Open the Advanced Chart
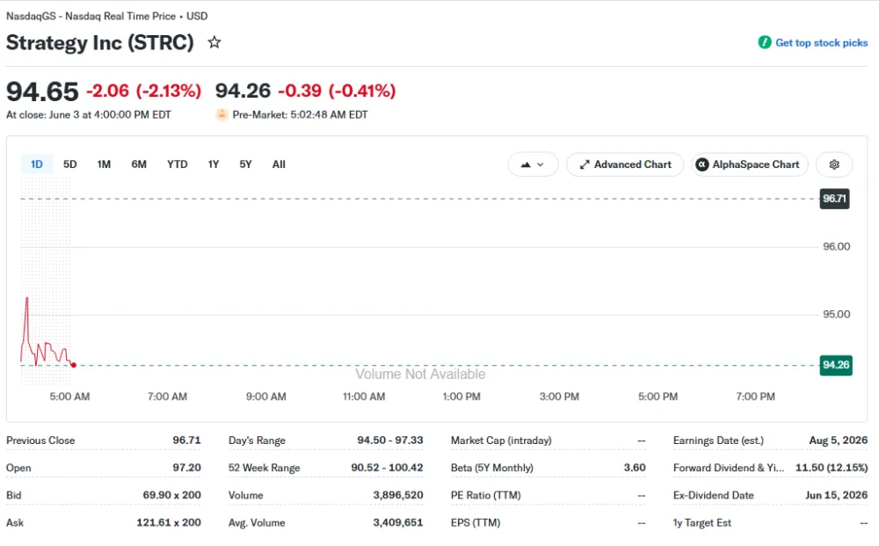 (x=625, y=164)
